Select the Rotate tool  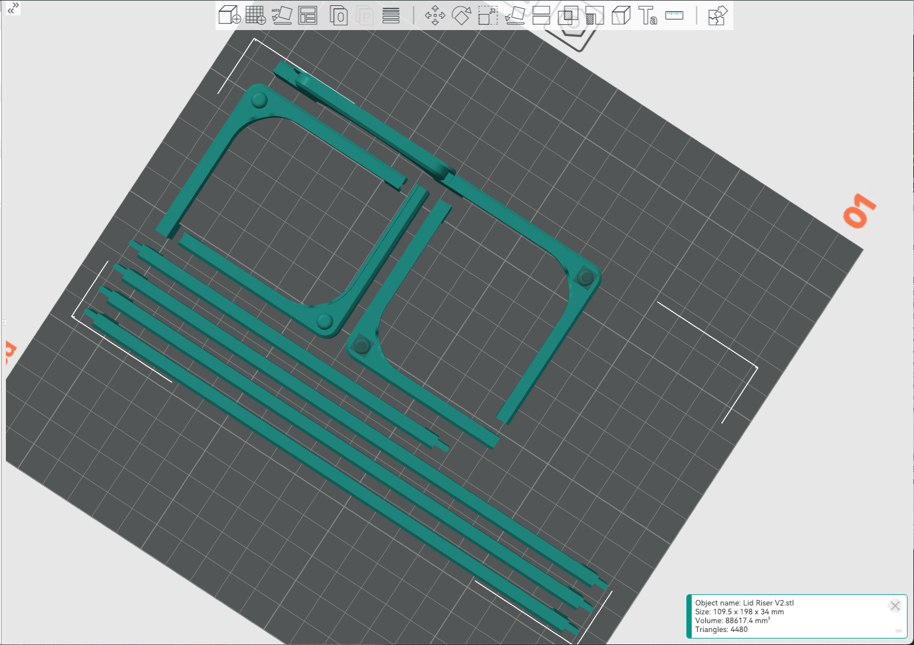(462, 16)
